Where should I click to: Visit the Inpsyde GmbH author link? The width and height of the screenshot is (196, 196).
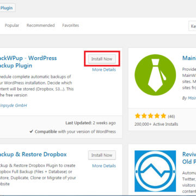coord(14,106)
